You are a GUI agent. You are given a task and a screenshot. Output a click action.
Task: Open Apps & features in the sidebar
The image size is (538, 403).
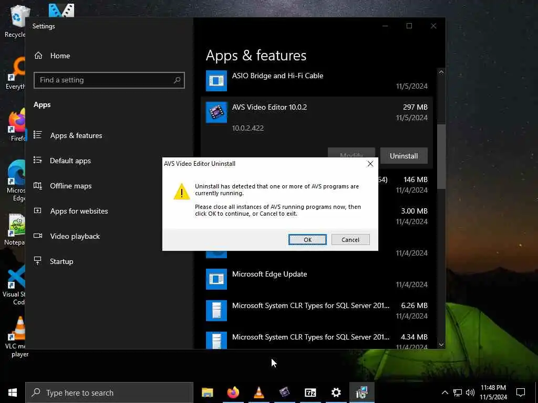point(76,135)
